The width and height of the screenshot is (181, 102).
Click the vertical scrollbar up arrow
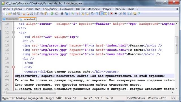click(176, 24)
